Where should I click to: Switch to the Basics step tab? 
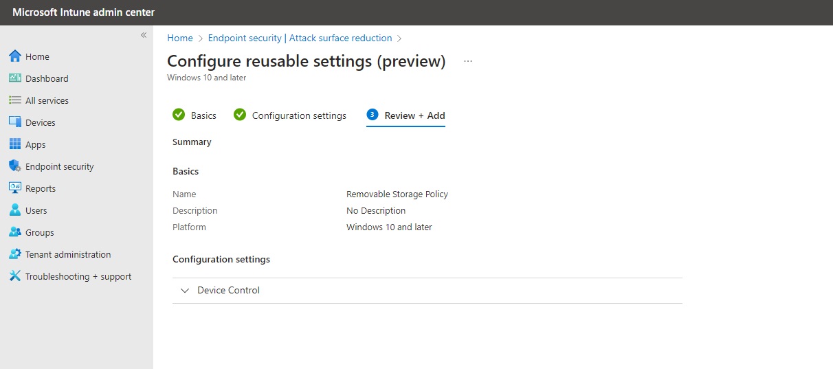(195, 115)
